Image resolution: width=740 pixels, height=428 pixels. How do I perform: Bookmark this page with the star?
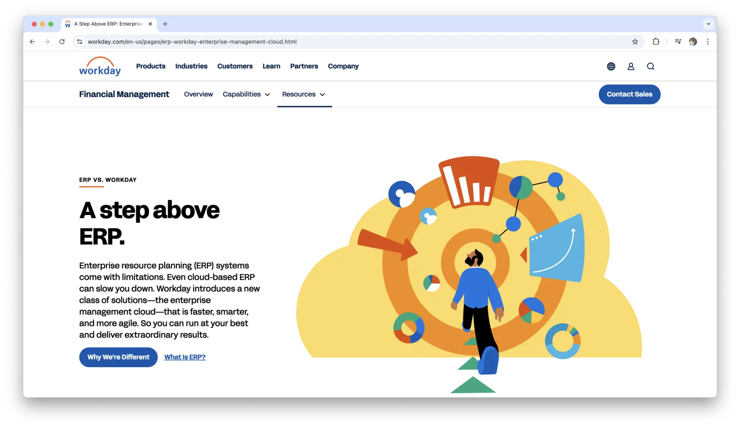(x=635, y=42)
